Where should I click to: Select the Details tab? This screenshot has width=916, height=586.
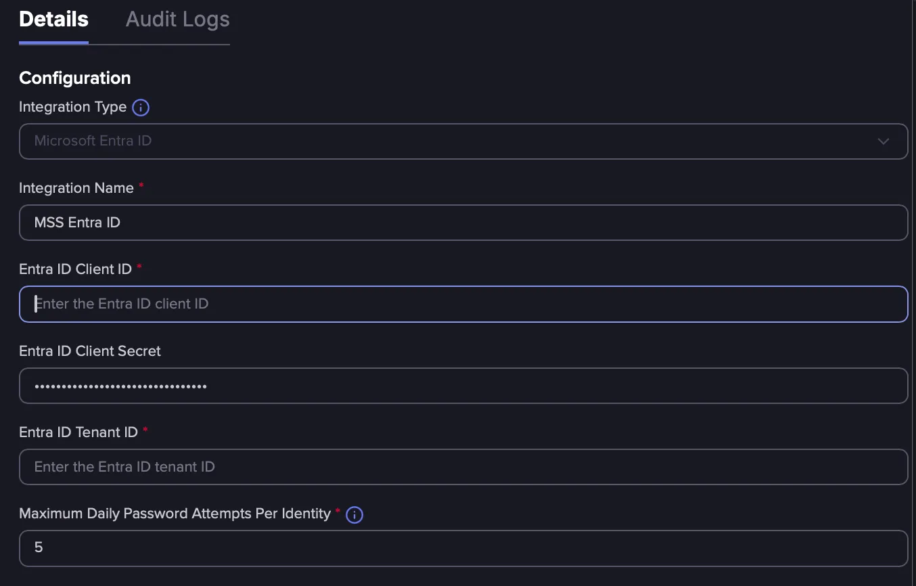53,20
